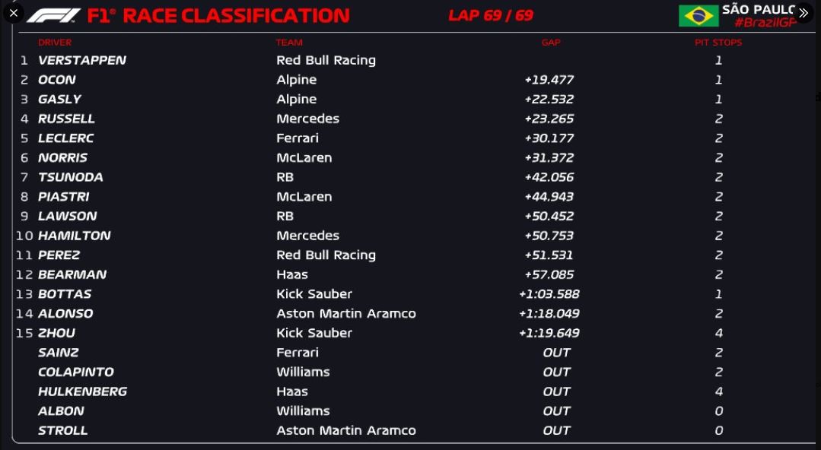Click the PIT STOPS column header
Image resolution: width=821 pixels, height=450 pixels.
point(718,43)
